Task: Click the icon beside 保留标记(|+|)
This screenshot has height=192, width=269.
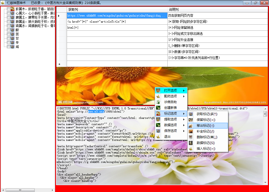Action: (191, 120)
